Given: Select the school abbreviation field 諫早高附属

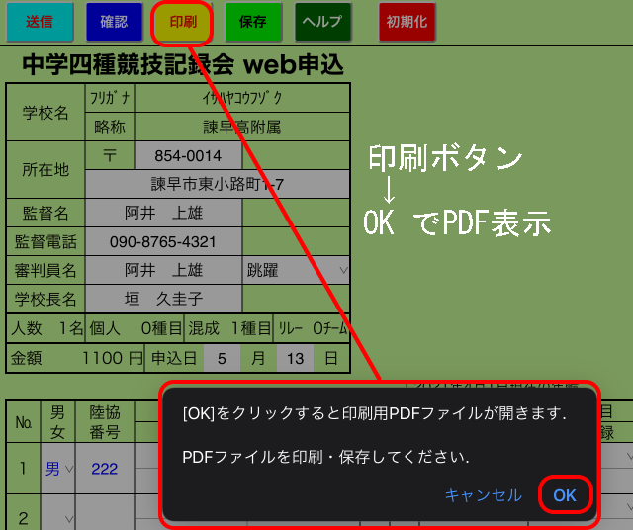Looking at the screenshot, I should (241, 127).
